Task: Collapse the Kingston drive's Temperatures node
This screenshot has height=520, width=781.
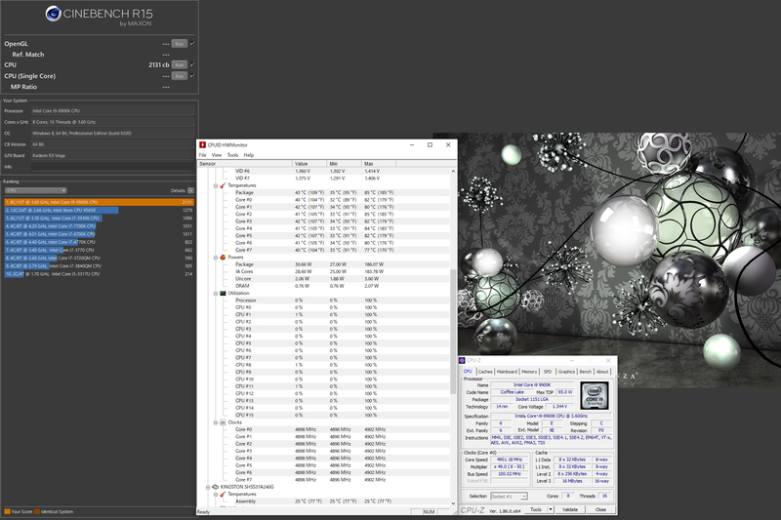Action: [216, 494]
